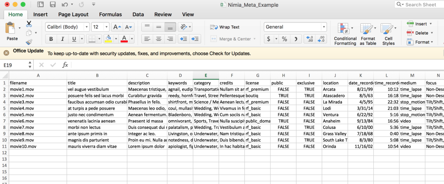444x184 pixels.
Task: Click the Paste button
Action: (x=12, y=32)
